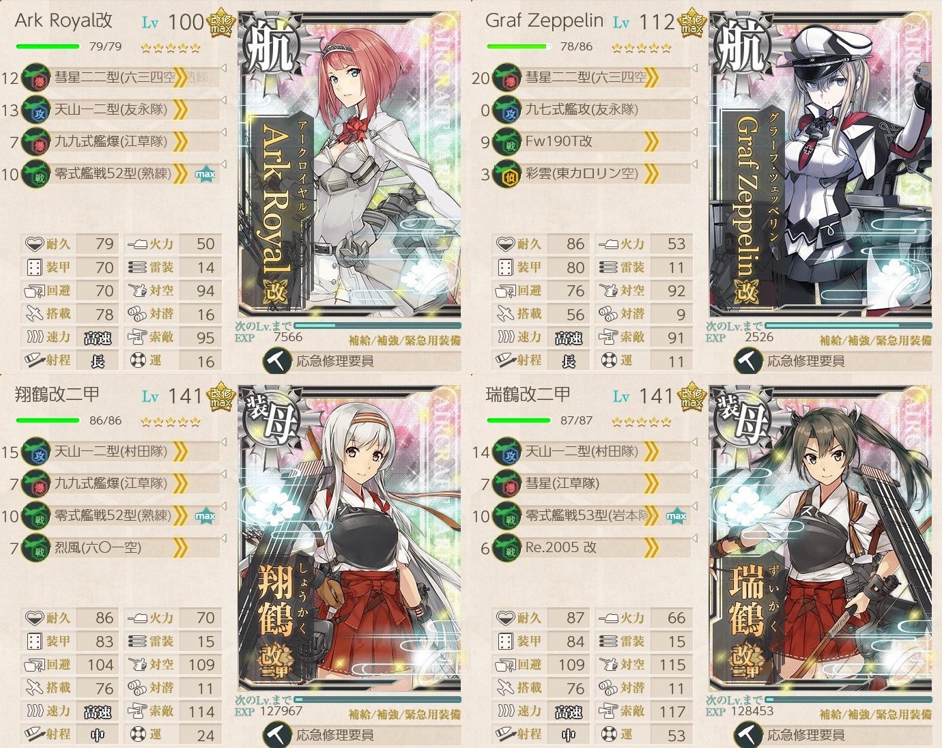Expand arrow right of 九七式艦攻(友永隊) slot
Screen dimensions: 942x748
click(694, 100)
